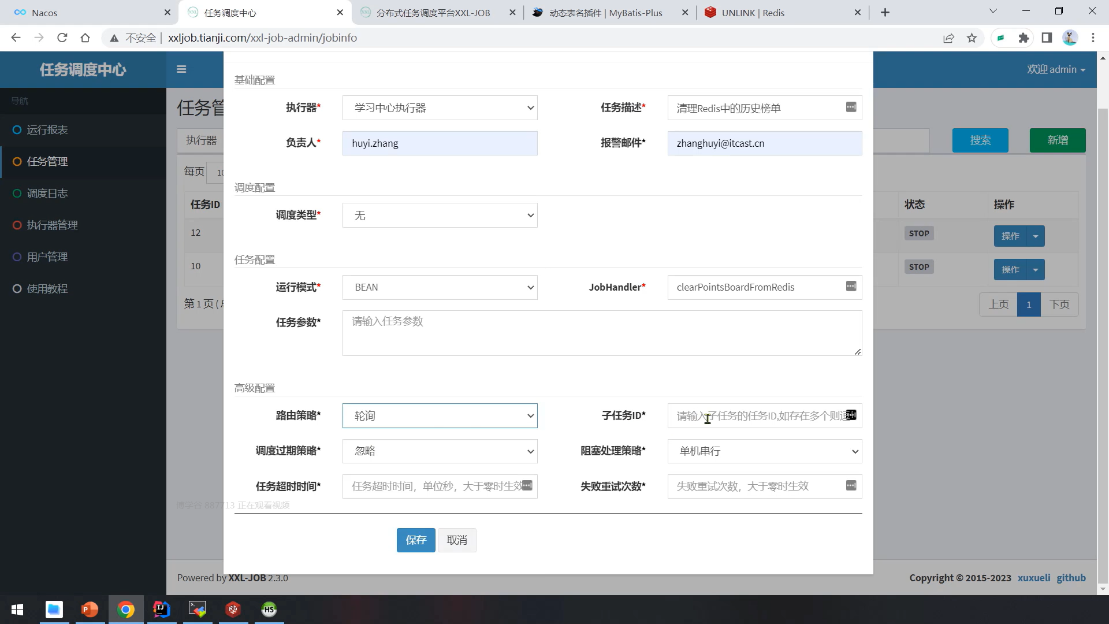Click the 取消 button
Viewport: 1109px width, 624px height.
456,540
